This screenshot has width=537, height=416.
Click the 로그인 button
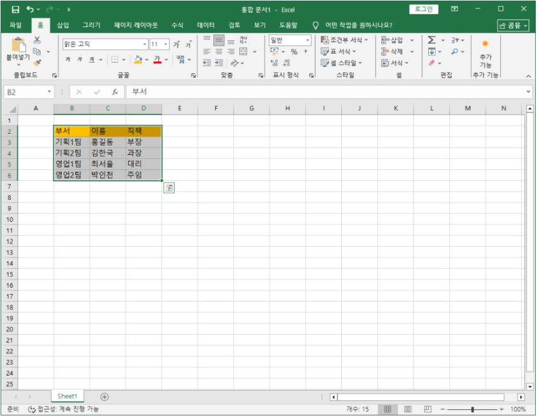423,9
